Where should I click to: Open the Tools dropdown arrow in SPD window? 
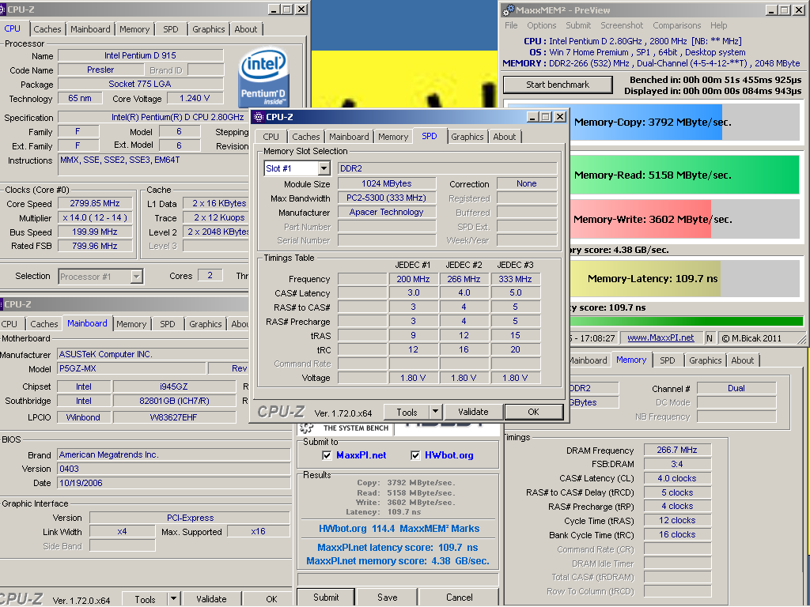click(x=436, y=412)
